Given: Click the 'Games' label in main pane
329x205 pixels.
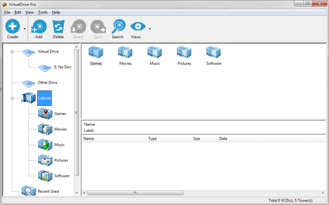Looking at the screenshot, I should pos(96,64).
